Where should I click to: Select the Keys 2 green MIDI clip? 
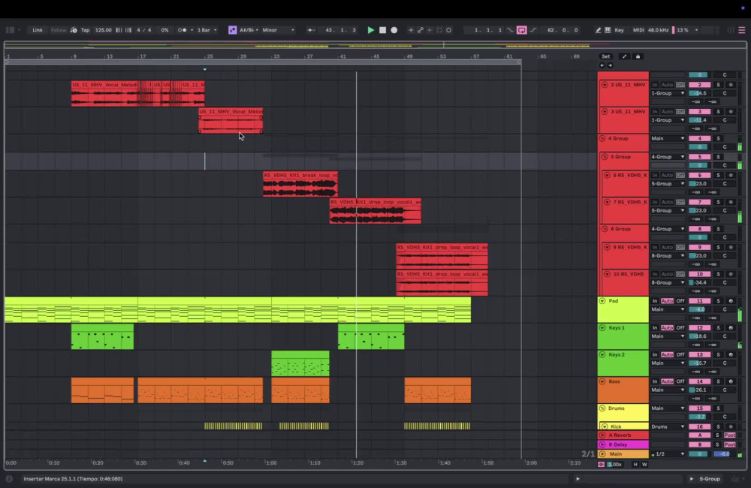tap(300, 363)
